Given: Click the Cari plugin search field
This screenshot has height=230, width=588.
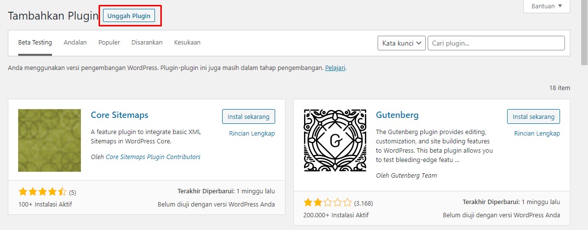Looking at the screenshot, I should click(496, 43).
